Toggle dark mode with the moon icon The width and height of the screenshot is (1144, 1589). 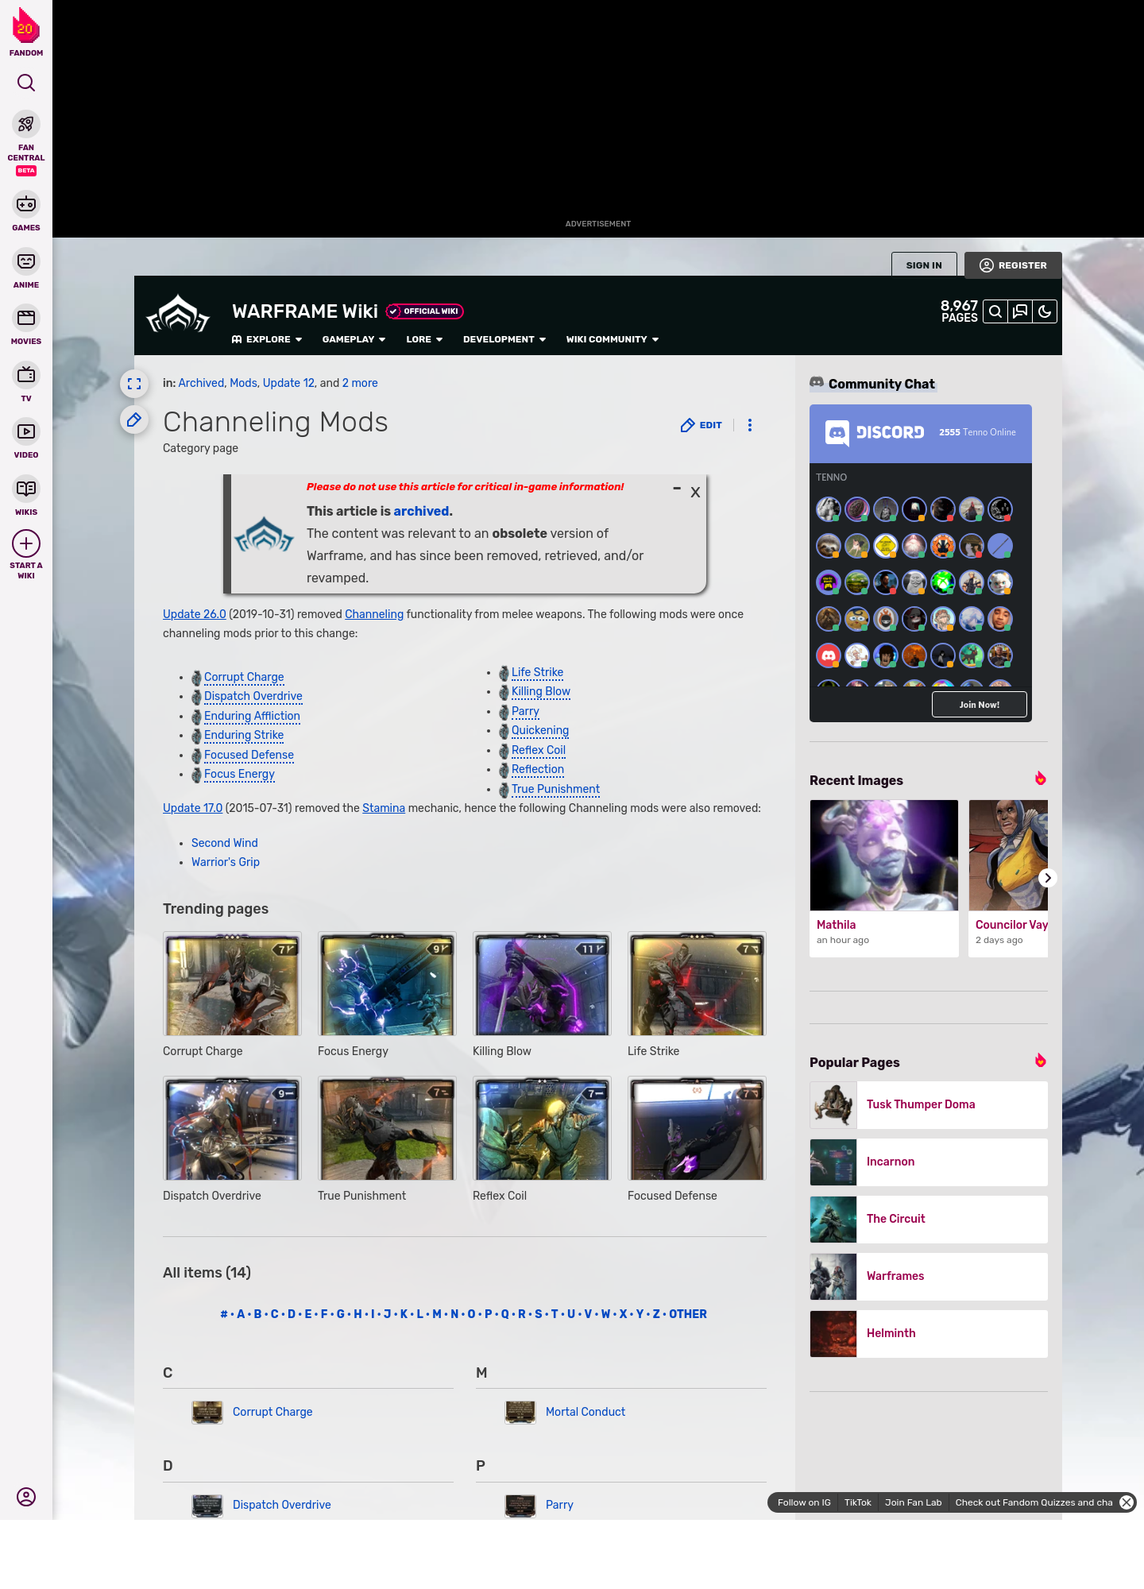(x=1045, y=311)
